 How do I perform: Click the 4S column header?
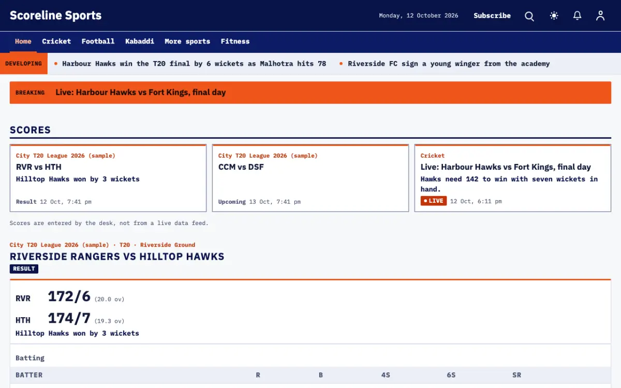tap(386, 375)
